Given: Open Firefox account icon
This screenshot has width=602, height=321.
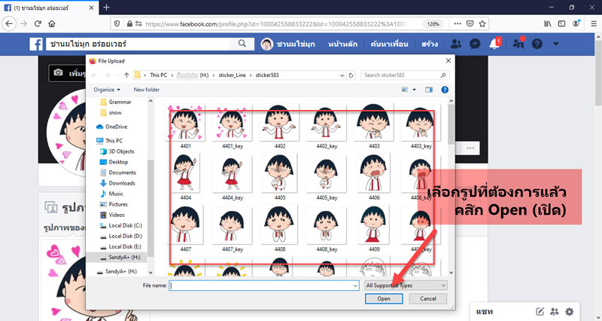Looking at the screenshot, I should tap(576, 24).
